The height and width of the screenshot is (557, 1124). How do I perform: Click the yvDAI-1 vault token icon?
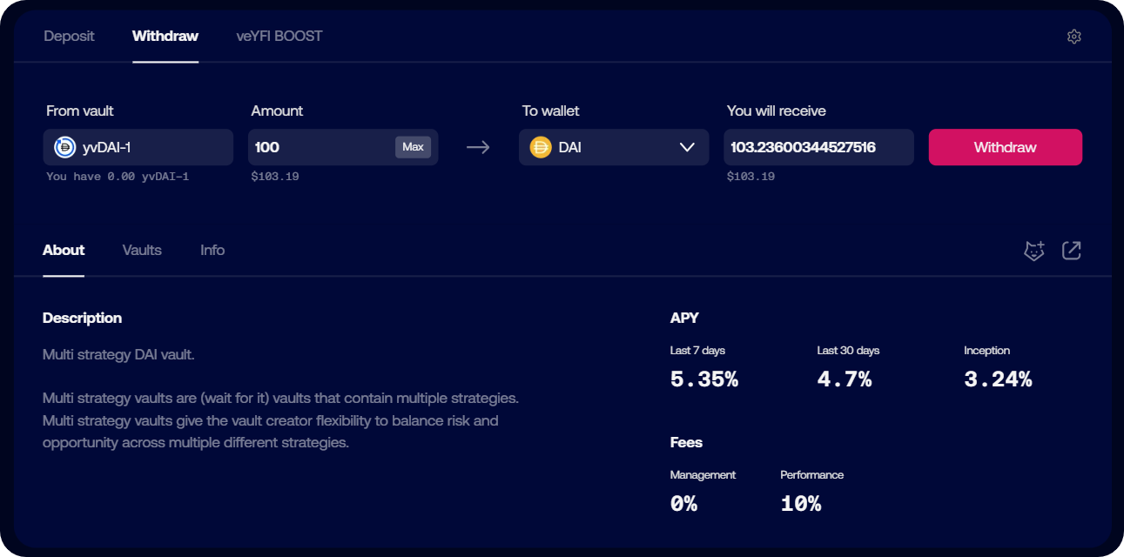pyautogui.click(x=64, y=148)
